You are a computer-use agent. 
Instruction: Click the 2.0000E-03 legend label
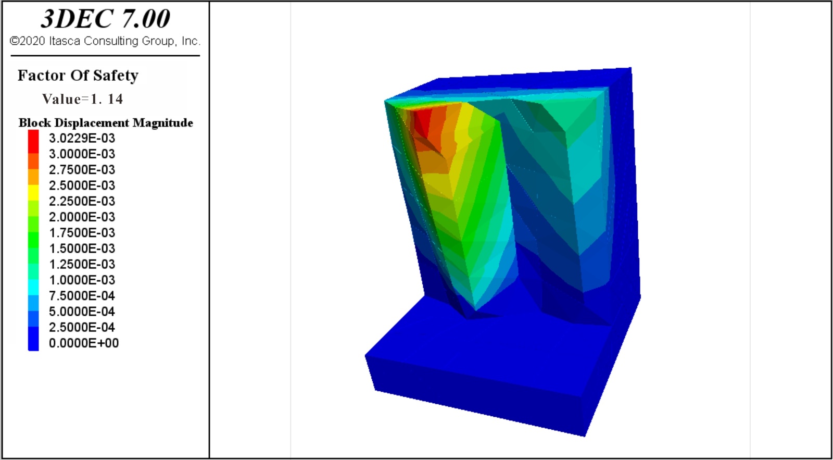click(x=82, y=217)
